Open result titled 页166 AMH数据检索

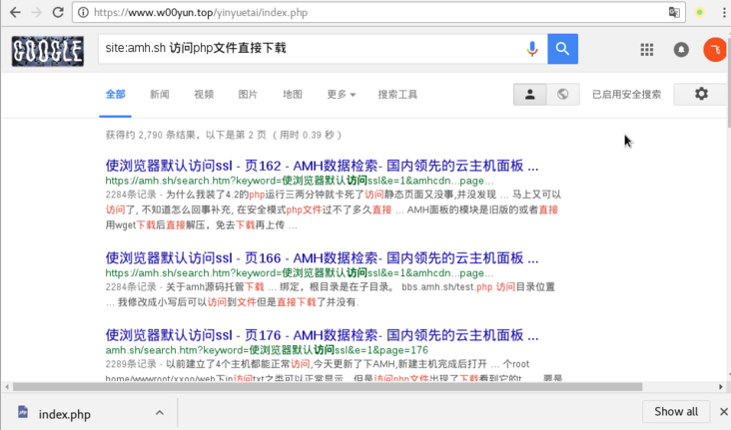(x=322, y=258)
